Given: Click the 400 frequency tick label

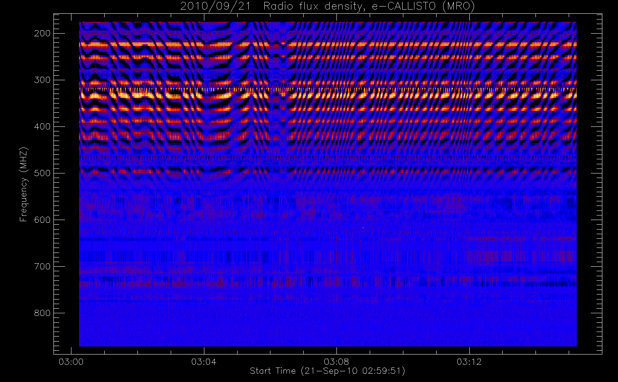Looking at the screenshot, I should pos(42,126).
